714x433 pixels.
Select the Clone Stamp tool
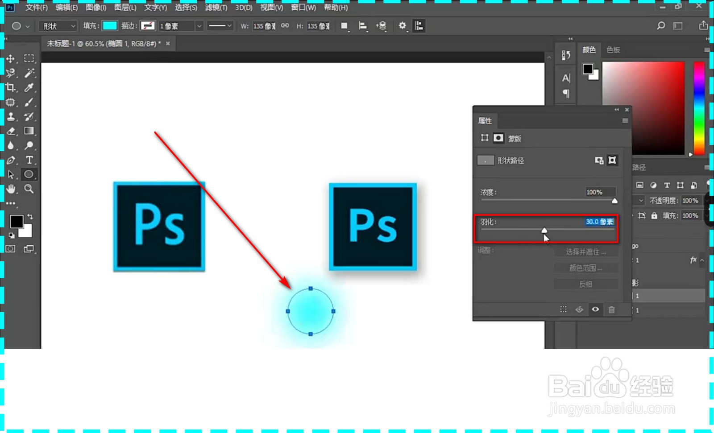[x=11, y=117]
